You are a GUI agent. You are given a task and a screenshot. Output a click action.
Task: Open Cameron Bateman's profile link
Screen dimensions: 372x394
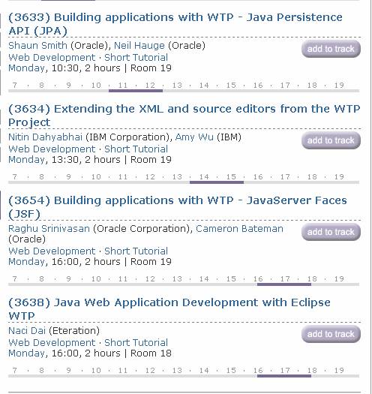click(x=239, y=229)
